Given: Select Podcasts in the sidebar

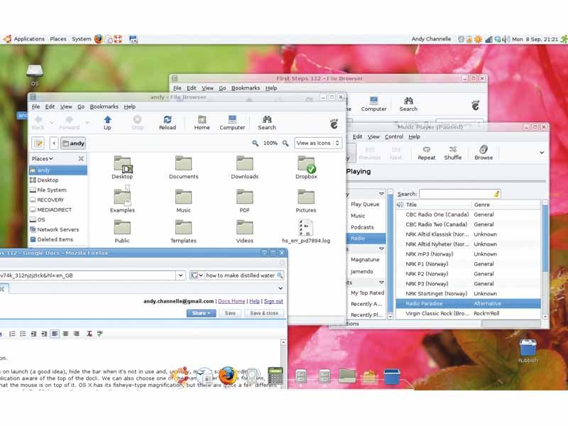Looking at the screenshot, I should coord(362,227).
